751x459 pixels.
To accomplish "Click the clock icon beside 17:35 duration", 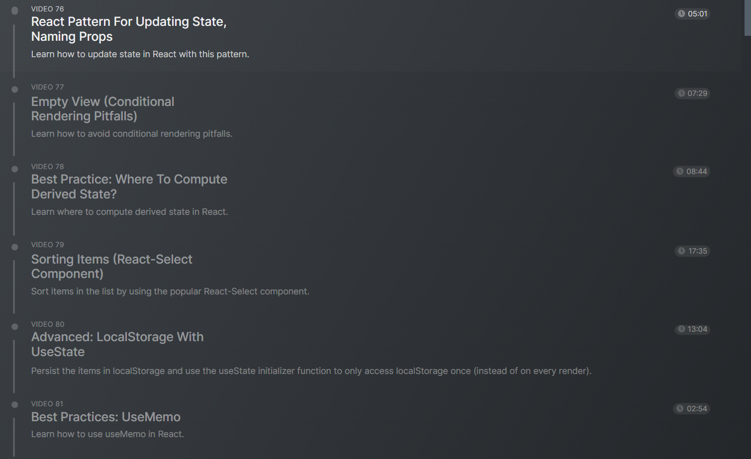I will click(681, 251).
